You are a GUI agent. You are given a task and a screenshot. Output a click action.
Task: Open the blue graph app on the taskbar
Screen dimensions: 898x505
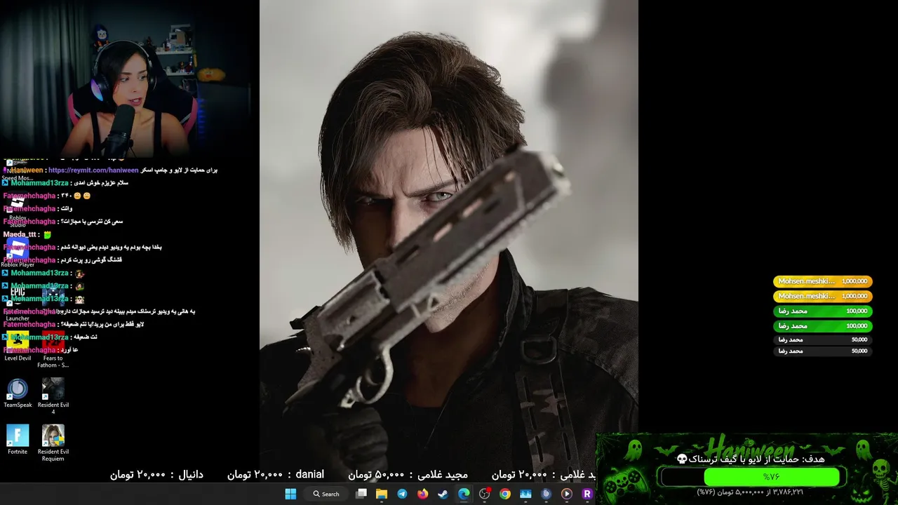pos(525,494)
